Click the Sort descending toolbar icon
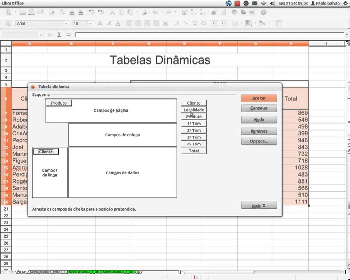350x280 pixels. [x=203, y=12]
